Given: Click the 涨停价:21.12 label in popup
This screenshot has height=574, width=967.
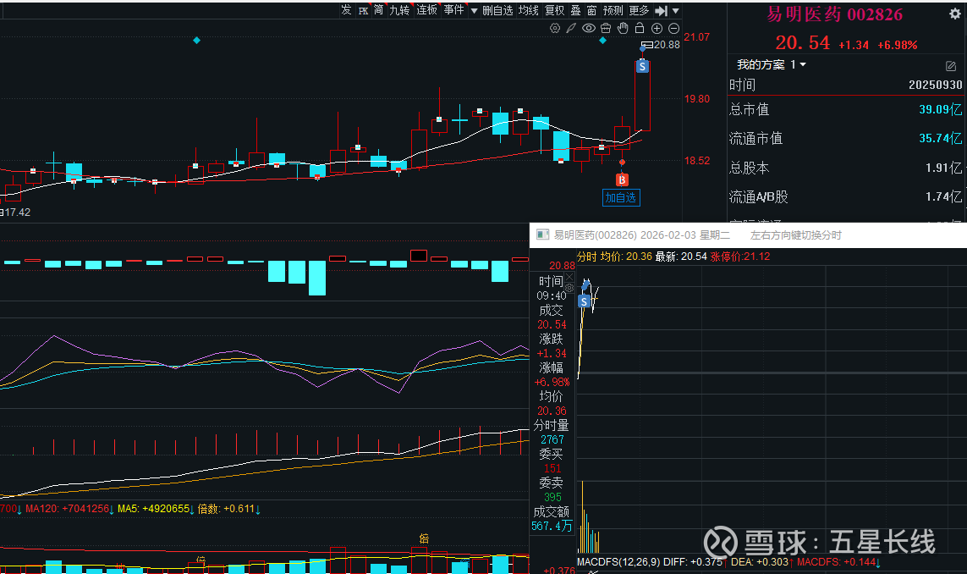Looking at the screenshot, I should click(740, 257).
